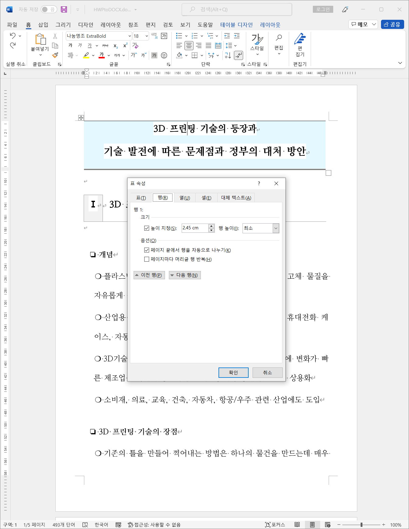The height and width of the screenshot is (529, 409).
Task: Uncheck the height specify checkbox
Action: [x=147, y=228]
